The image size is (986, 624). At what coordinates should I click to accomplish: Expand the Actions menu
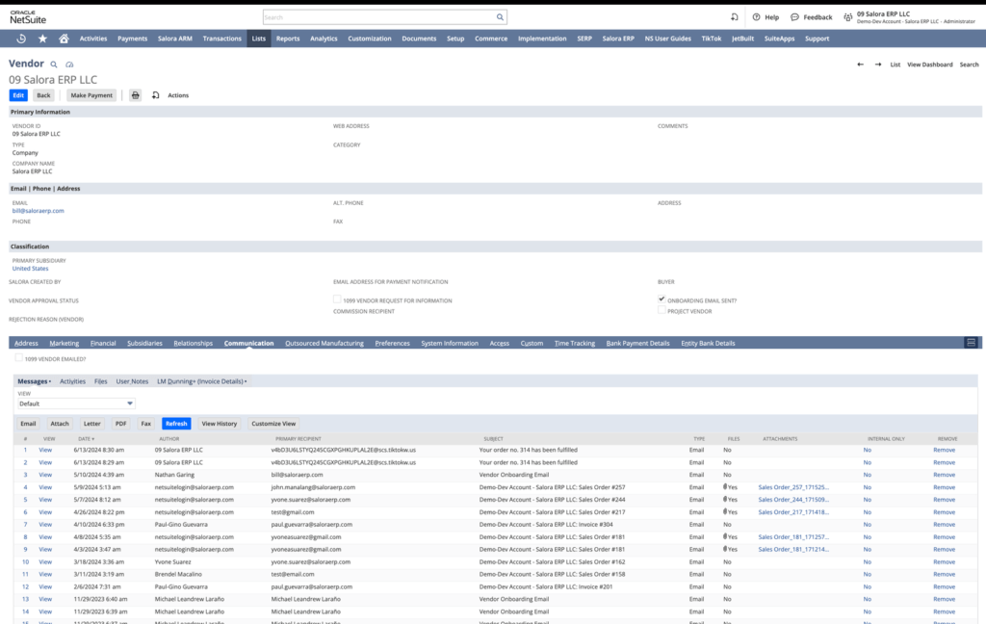178,95
